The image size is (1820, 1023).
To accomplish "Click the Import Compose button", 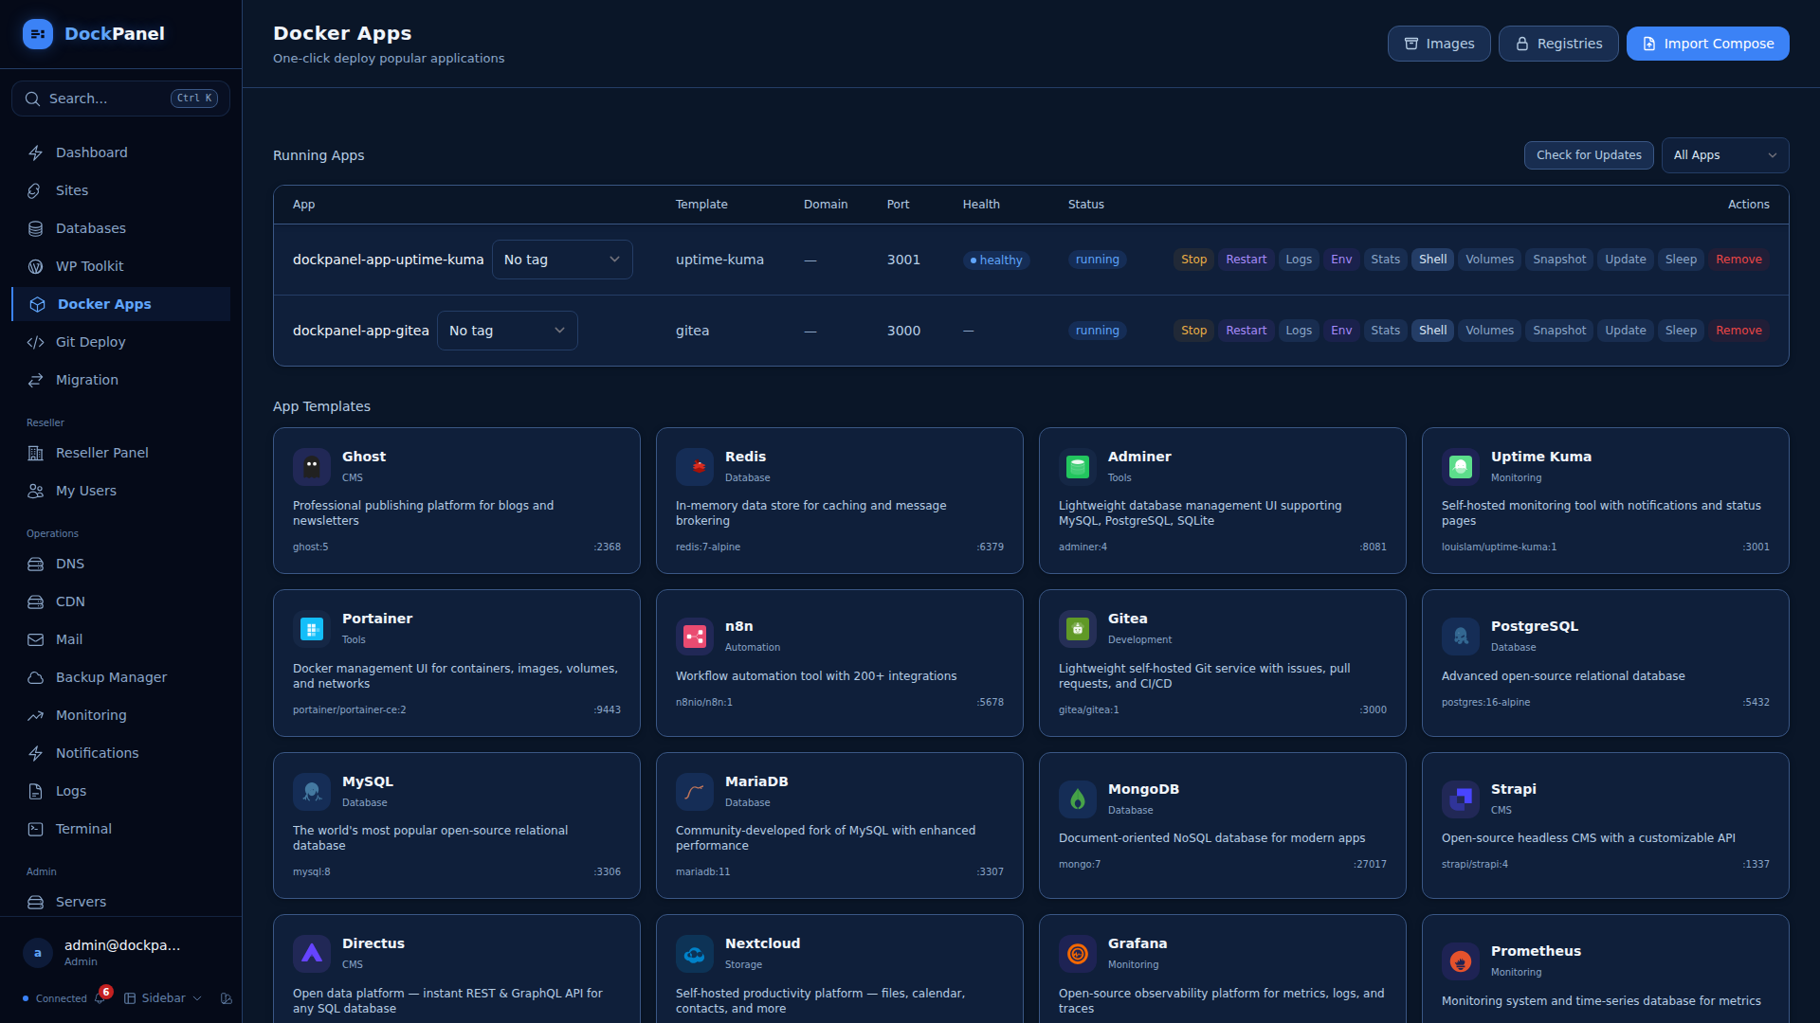I will [x=1707, y=44].
